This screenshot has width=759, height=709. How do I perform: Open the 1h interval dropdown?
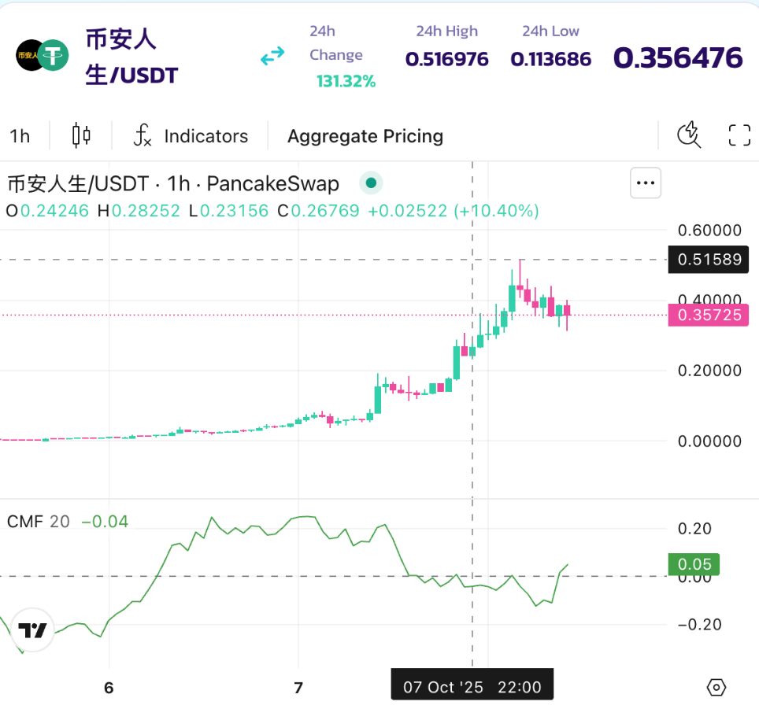(x=20, y=135)
